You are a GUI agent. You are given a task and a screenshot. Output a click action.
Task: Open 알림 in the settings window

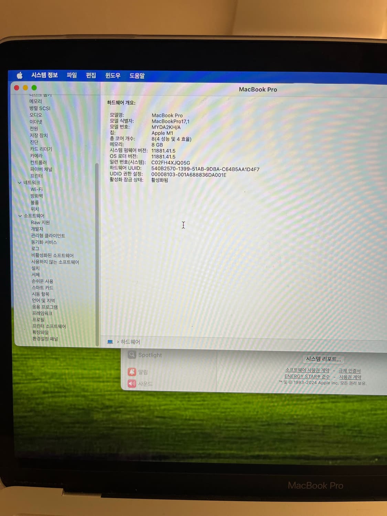[x=138, y=372]
